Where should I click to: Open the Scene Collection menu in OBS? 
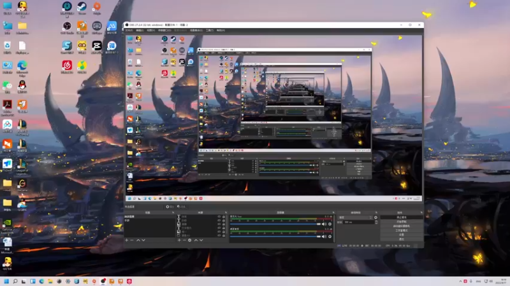(196, 31)
